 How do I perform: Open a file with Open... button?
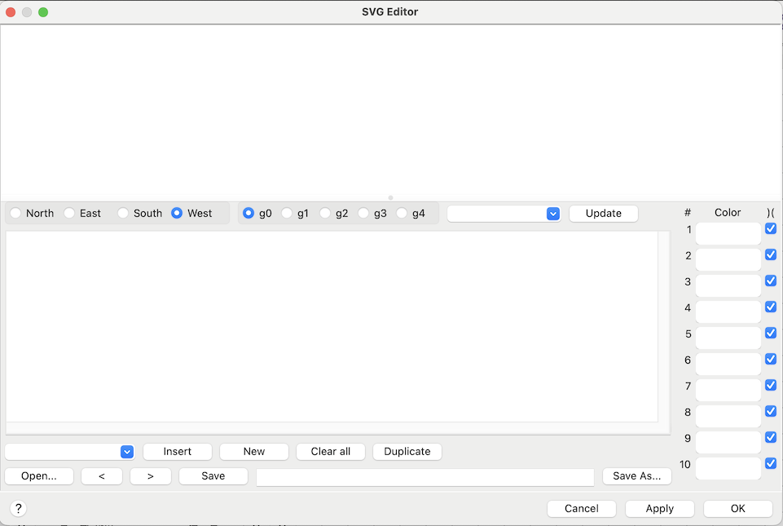click(39, 476)
